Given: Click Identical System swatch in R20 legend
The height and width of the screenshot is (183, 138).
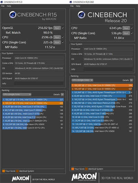Looking at the screenshot, I should click(87, 169).
